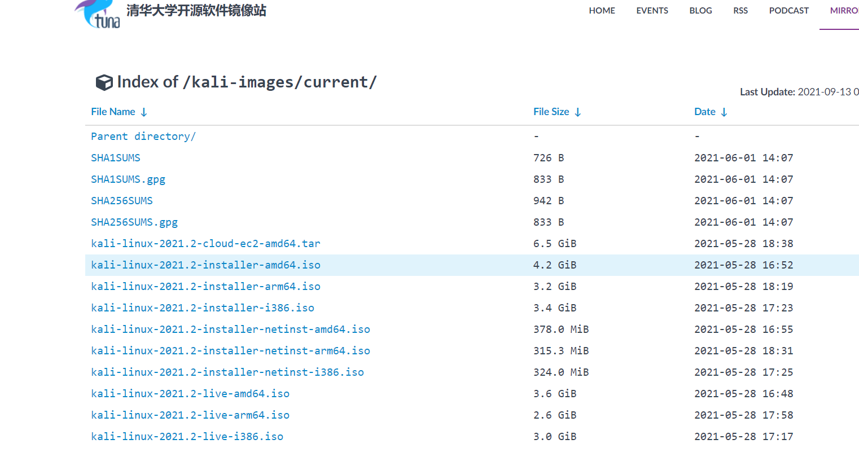Click the File Name column header
This screenshot has width=859, height=470.
point(113,112)
